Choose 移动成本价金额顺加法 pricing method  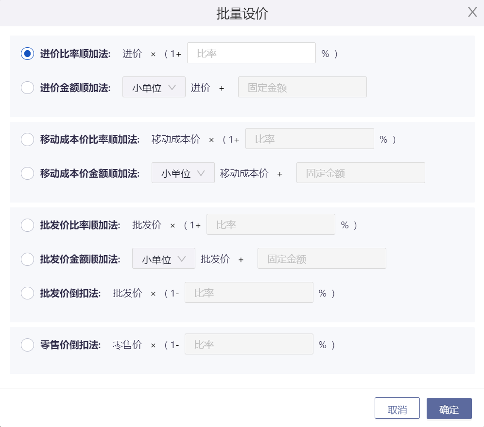[x=27, y=173]
